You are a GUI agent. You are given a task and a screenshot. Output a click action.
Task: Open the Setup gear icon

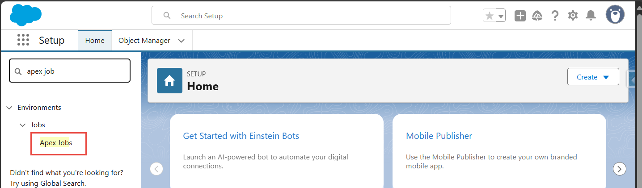pyautogui.click(x=573, y=16)
